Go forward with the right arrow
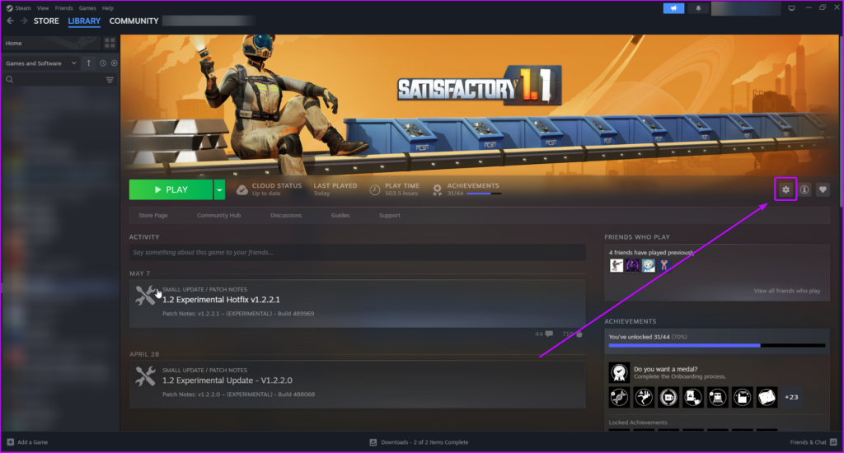The height and width of the screenshot is (453, 844). point(24,21)
